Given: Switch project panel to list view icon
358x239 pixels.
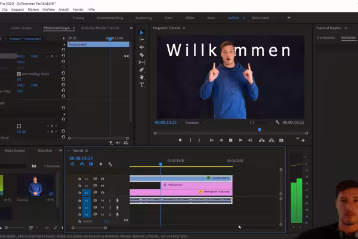Looking at the screenshot, I should point(31,228).
